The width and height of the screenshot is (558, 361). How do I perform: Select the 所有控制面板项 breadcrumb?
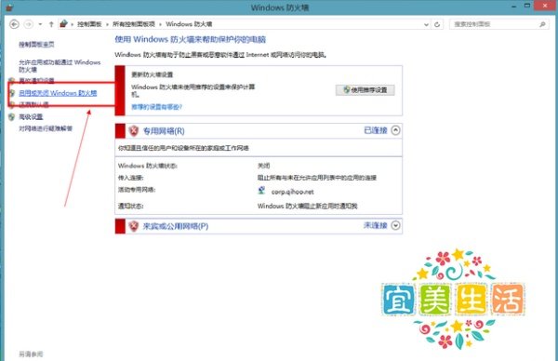coord(134,24)
